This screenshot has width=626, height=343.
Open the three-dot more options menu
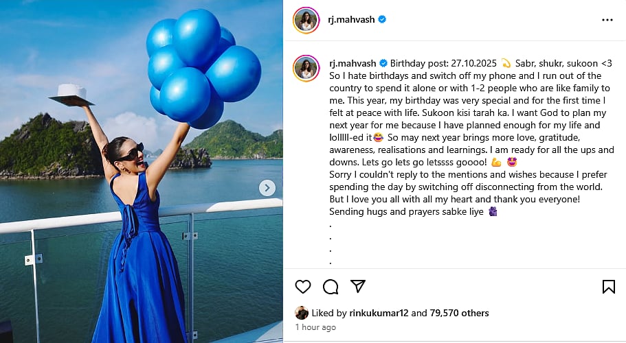(x=607, y=20)
